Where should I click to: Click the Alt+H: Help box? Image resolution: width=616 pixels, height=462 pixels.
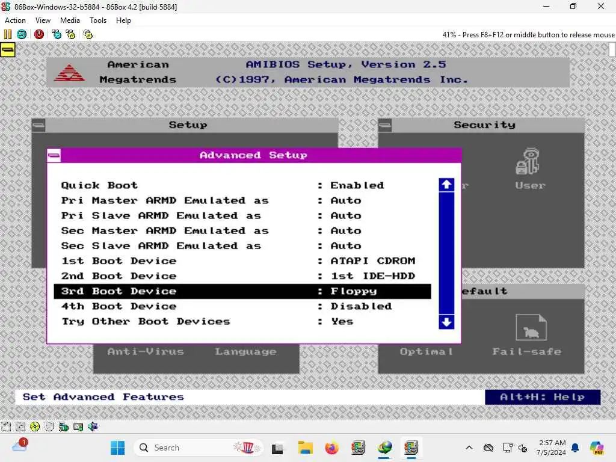coord(543,397)
